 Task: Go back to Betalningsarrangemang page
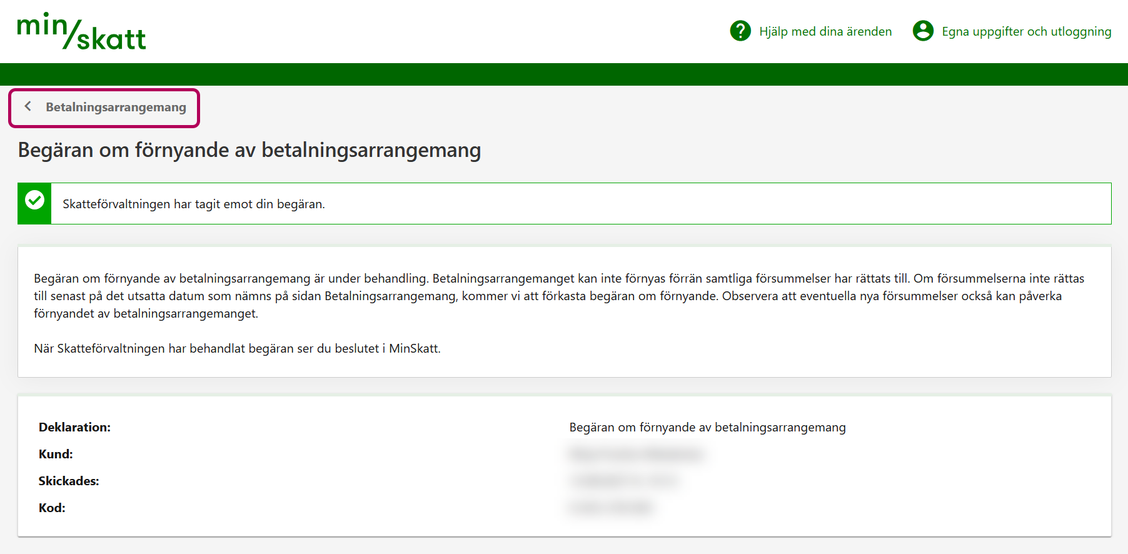point(116,107)
